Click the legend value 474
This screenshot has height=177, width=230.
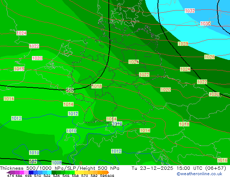pyautogui.click(x=11, y=176)
